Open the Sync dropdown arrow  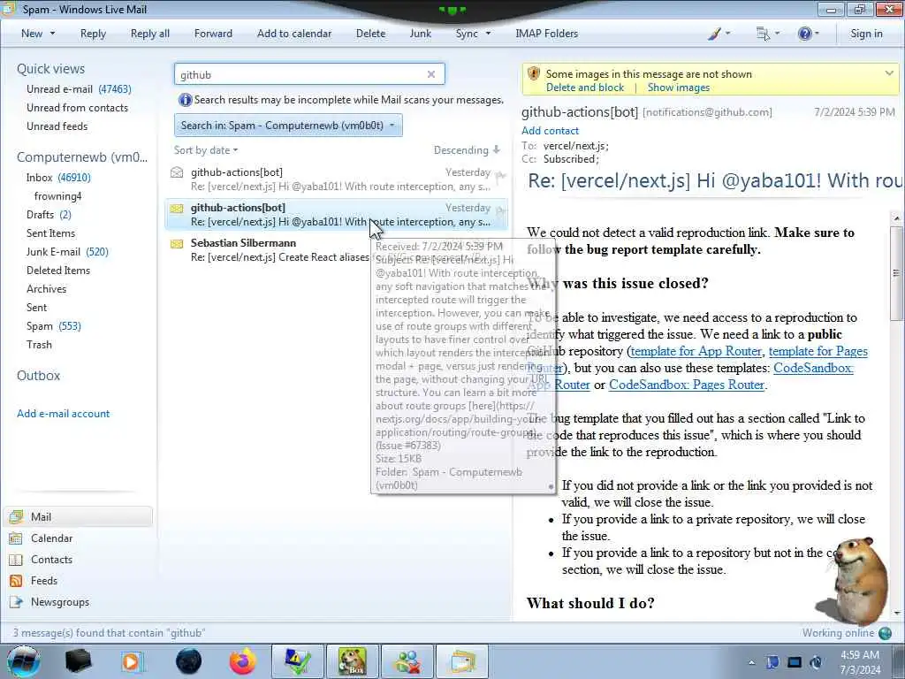pos(488,34)
